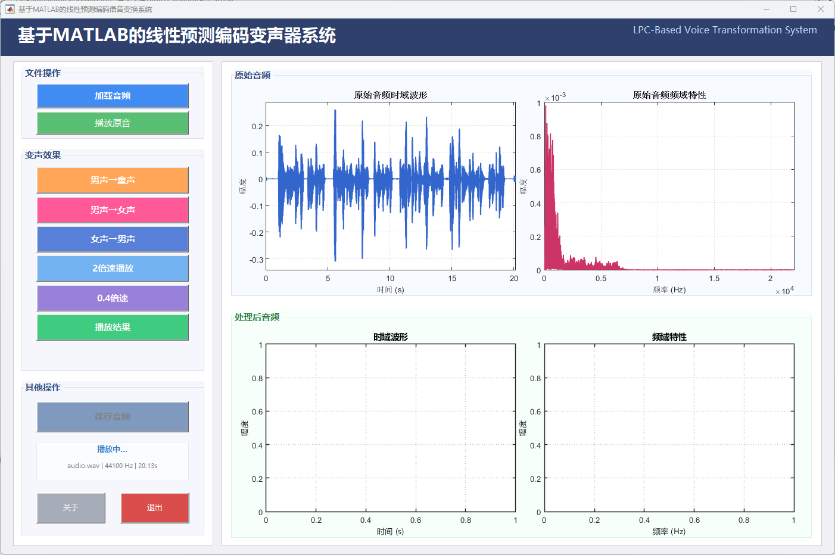Click inside the 原始音频时域波形 waveform plot
The image size is (835, 555).
[390, 186]
